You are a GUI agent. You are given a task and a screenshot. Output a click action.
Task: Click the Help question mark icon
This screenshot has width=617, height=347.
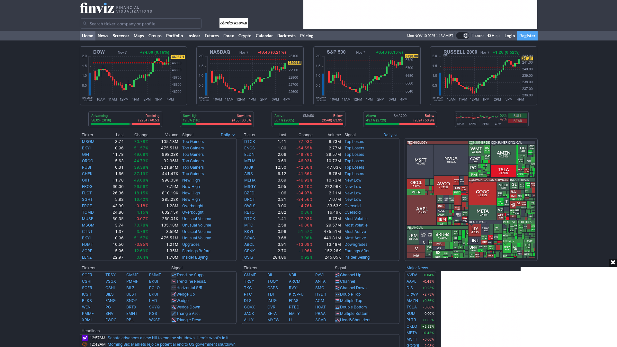tap(489, 36)
